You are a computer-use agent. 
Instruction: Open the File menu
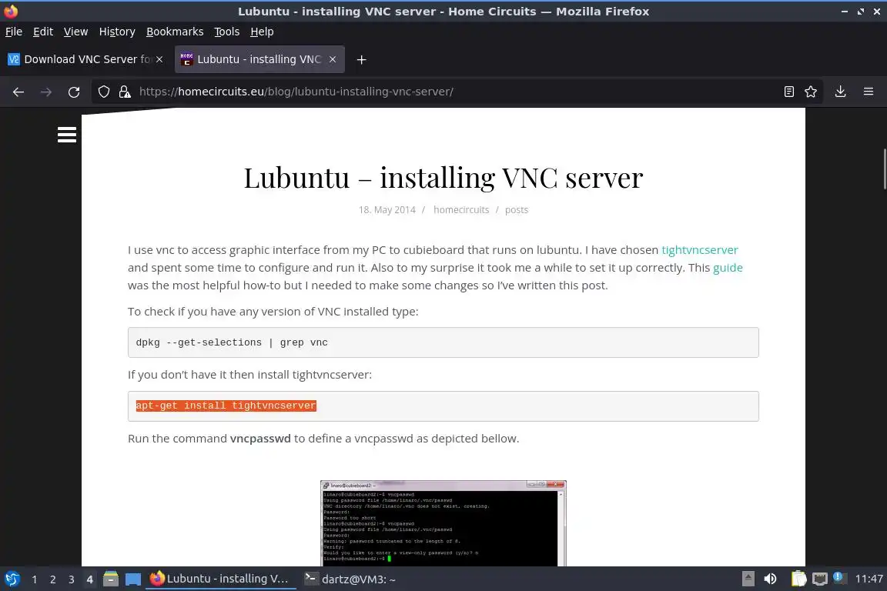tap(14, 32)
